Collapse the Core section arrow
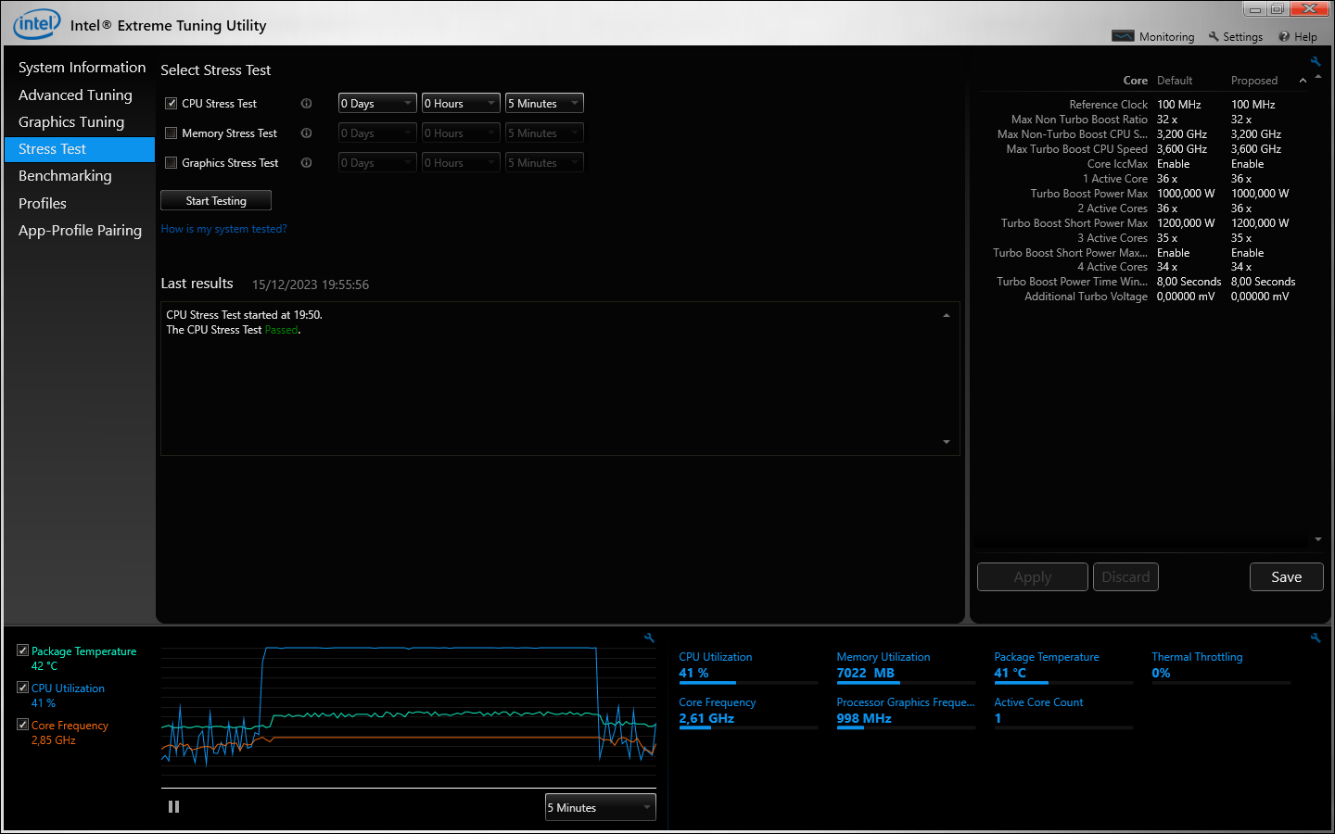1335x834 pixels. click(x=1303, y=81)
